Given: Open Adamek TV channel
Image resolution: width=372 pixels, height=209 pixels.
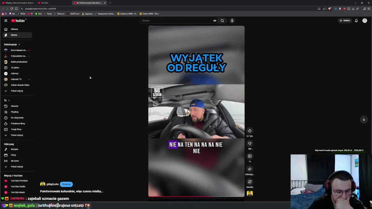Looking at the screenshot, I should (17, 79).
